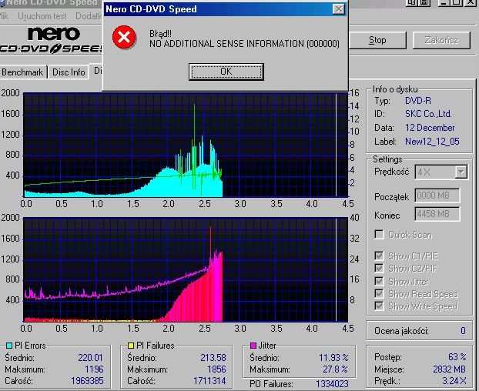The width and height of the screenshot is (479, 391).
Task: Click OK in the error dialog
Action: [x=226, y=72]
